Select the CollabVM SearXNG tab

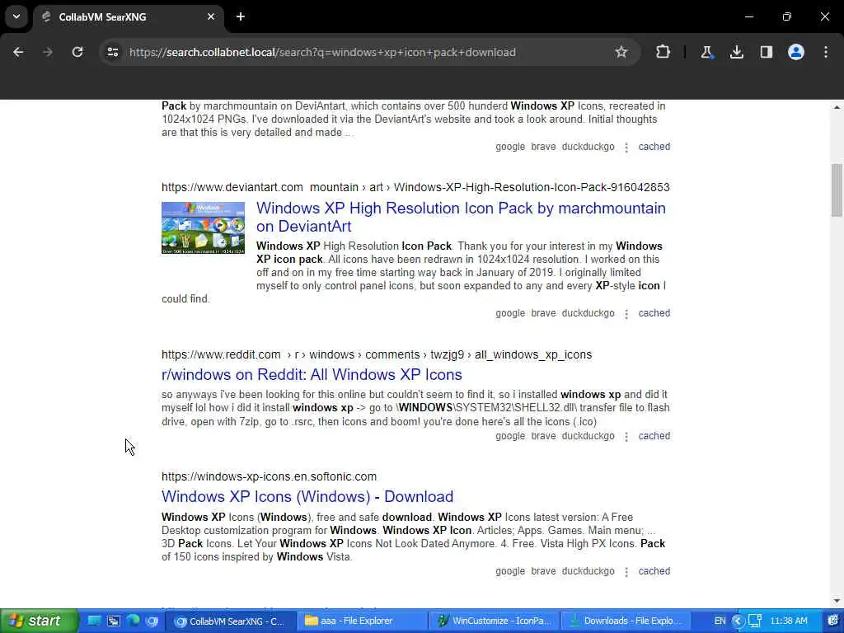tap(128, 17)
